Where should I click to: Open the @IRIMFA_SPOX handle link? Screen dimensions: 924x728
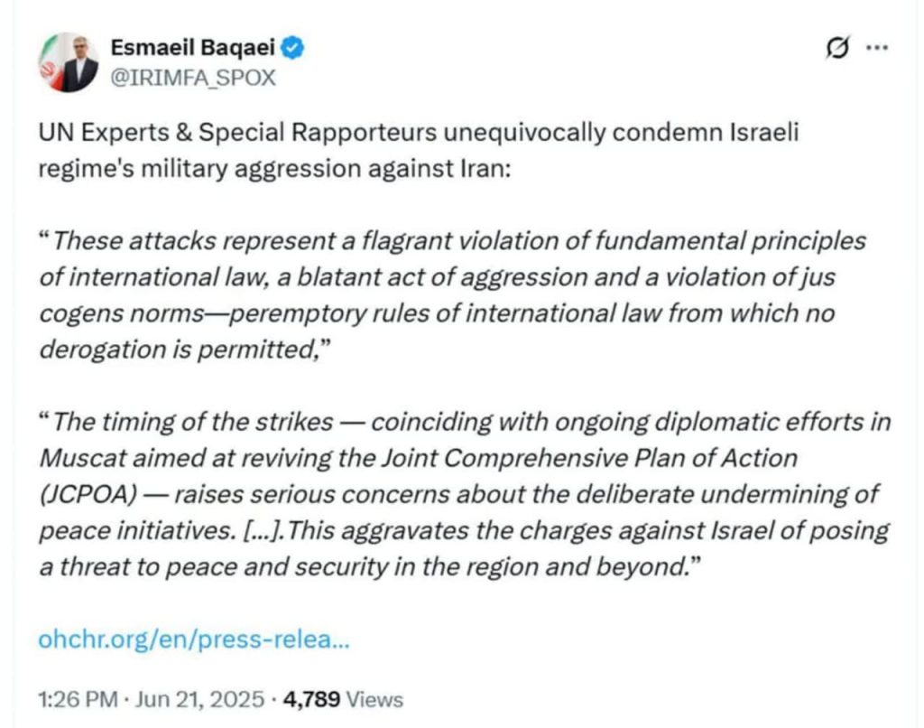[x=193, y=78]
